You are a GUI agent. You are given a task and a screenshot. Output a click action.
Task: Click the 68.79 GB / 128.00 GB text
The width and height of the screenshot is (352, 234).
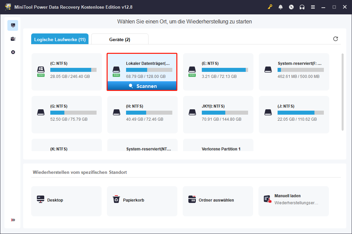146,77
